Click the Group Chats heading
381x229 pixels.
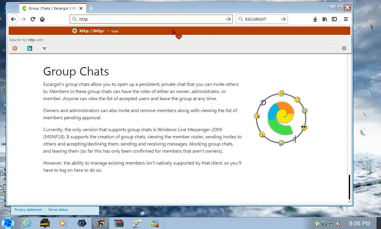click(76, 72)
